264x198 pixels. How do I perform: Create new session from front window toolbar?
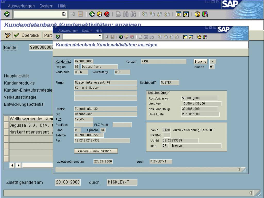185,37
